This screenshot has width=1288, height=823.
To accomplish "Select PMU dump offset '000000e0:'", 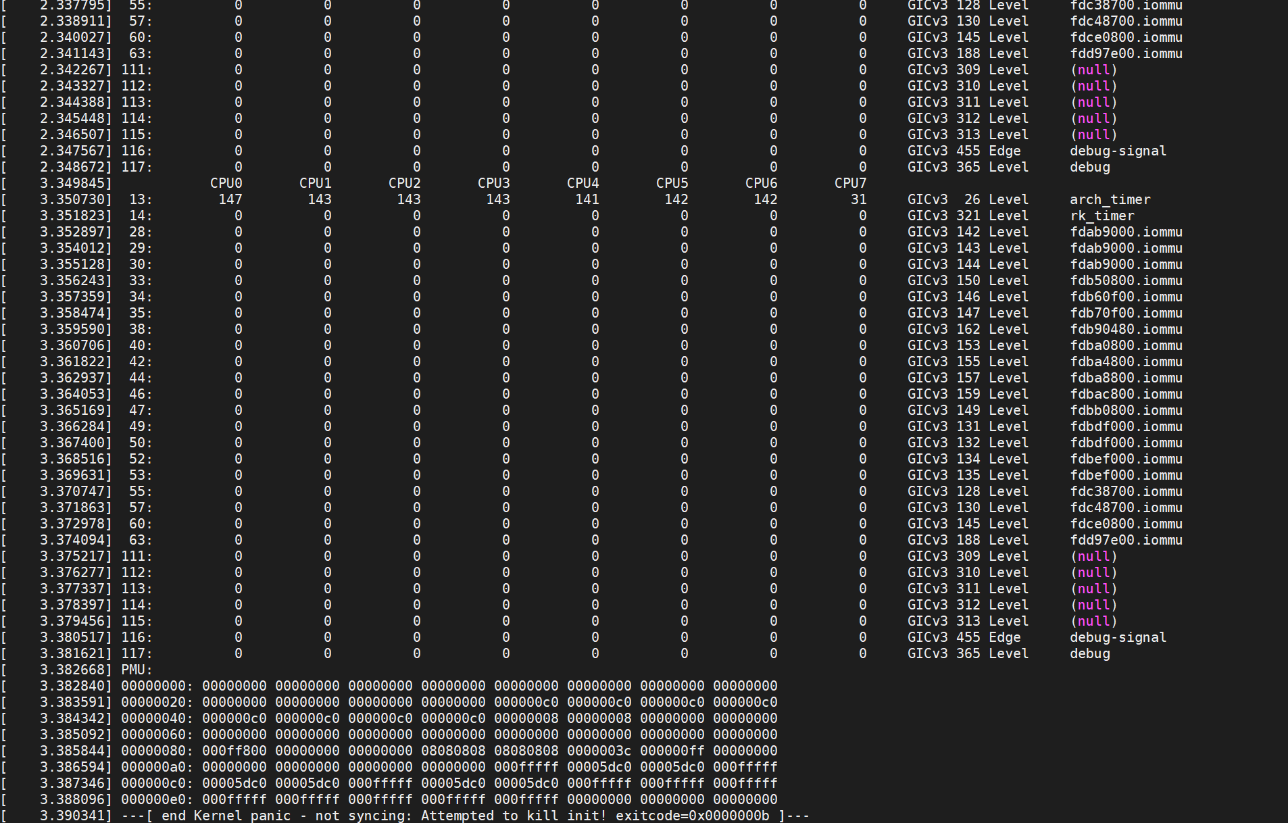I will pos(157,799).
